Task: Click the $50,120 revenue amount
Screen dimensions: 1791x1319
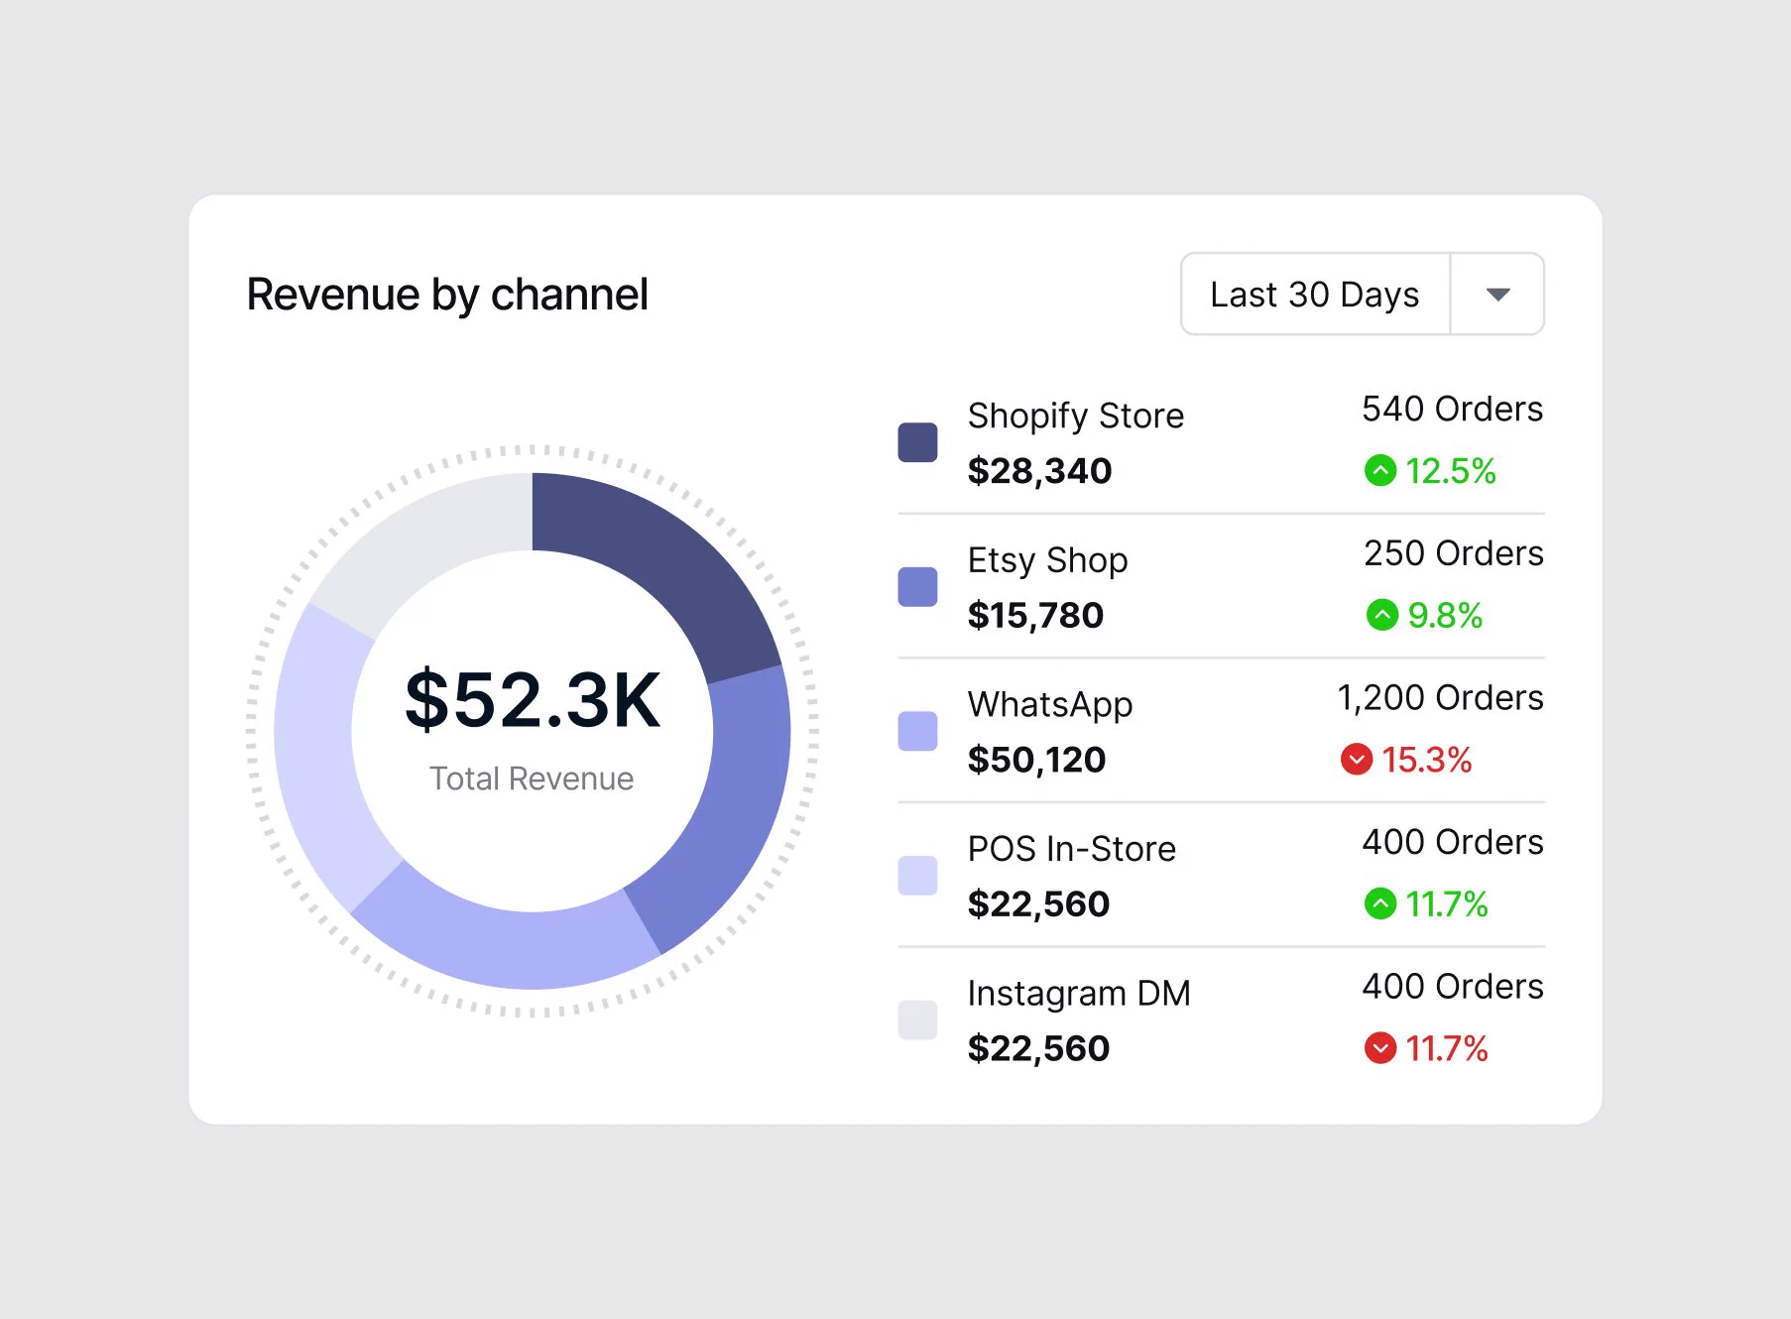Action: click(x=1036, y=760)
